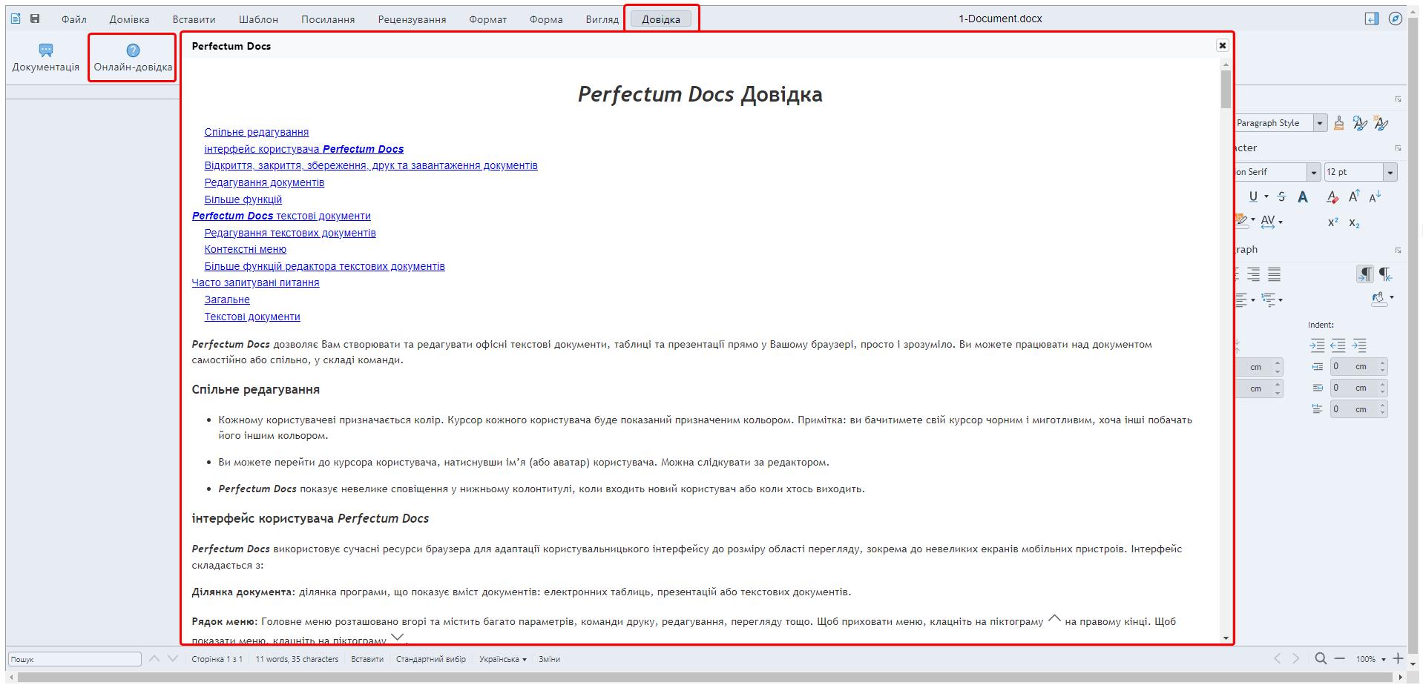The image size is (1423, 685).
Task: Go to the previous search result arrow
Action: point(154,658)
